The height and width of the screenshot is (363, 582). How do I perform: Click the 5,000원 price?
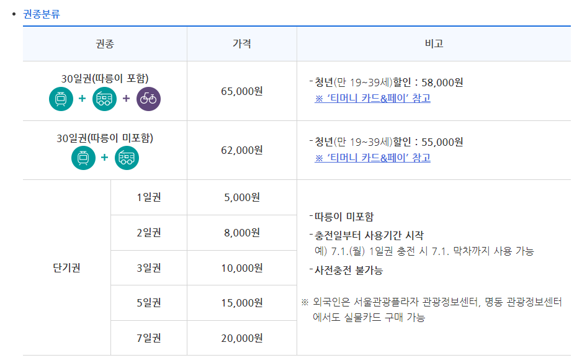[242, 197]
